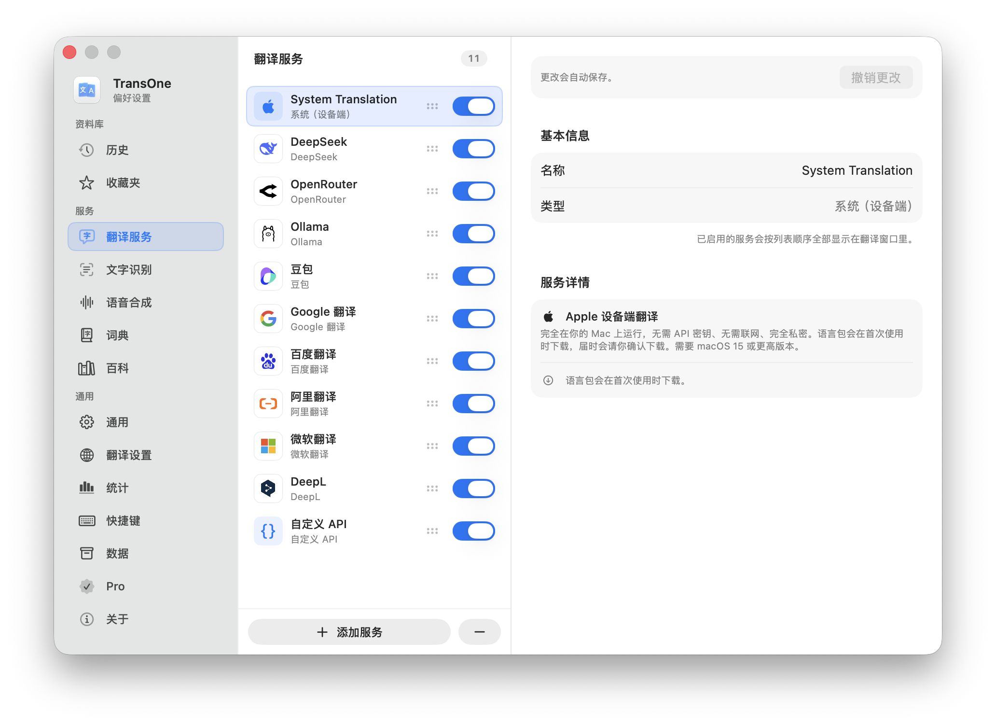Open 语音合成 settings
The image size is (996, 726).
(146, 302)
